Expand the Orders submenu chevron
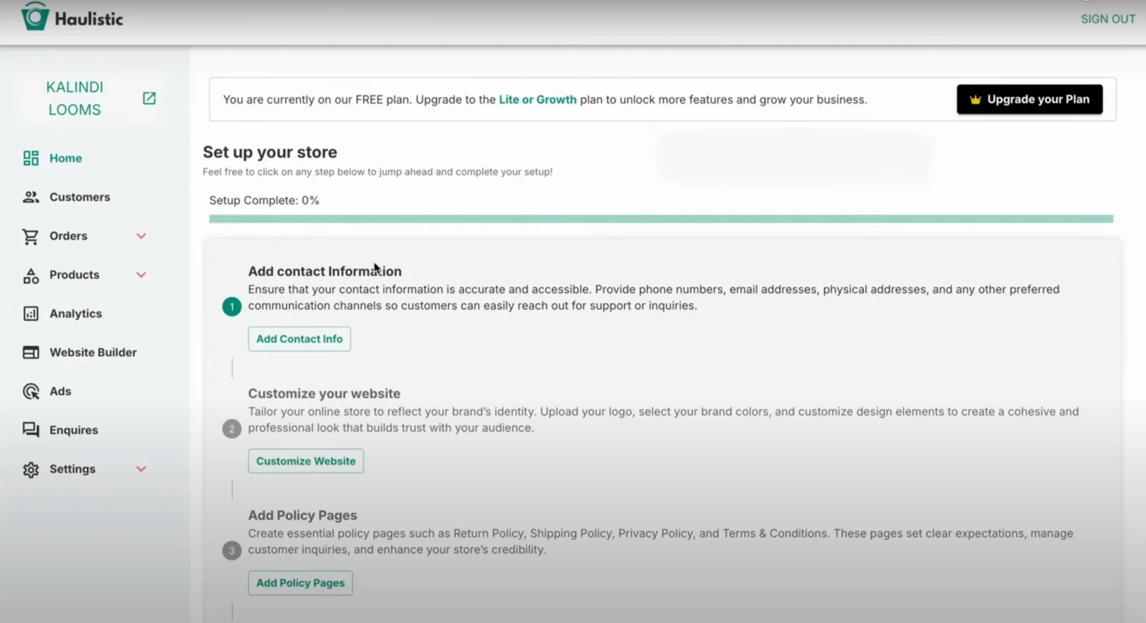The image size is (1146, 623). pos(141,236)
